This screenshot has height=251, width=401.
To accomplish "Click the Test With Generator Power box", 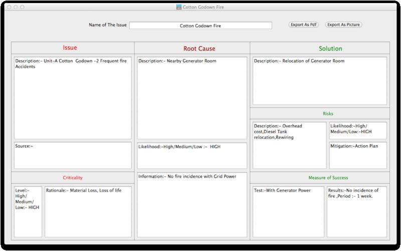I will (x=288, y=212).
